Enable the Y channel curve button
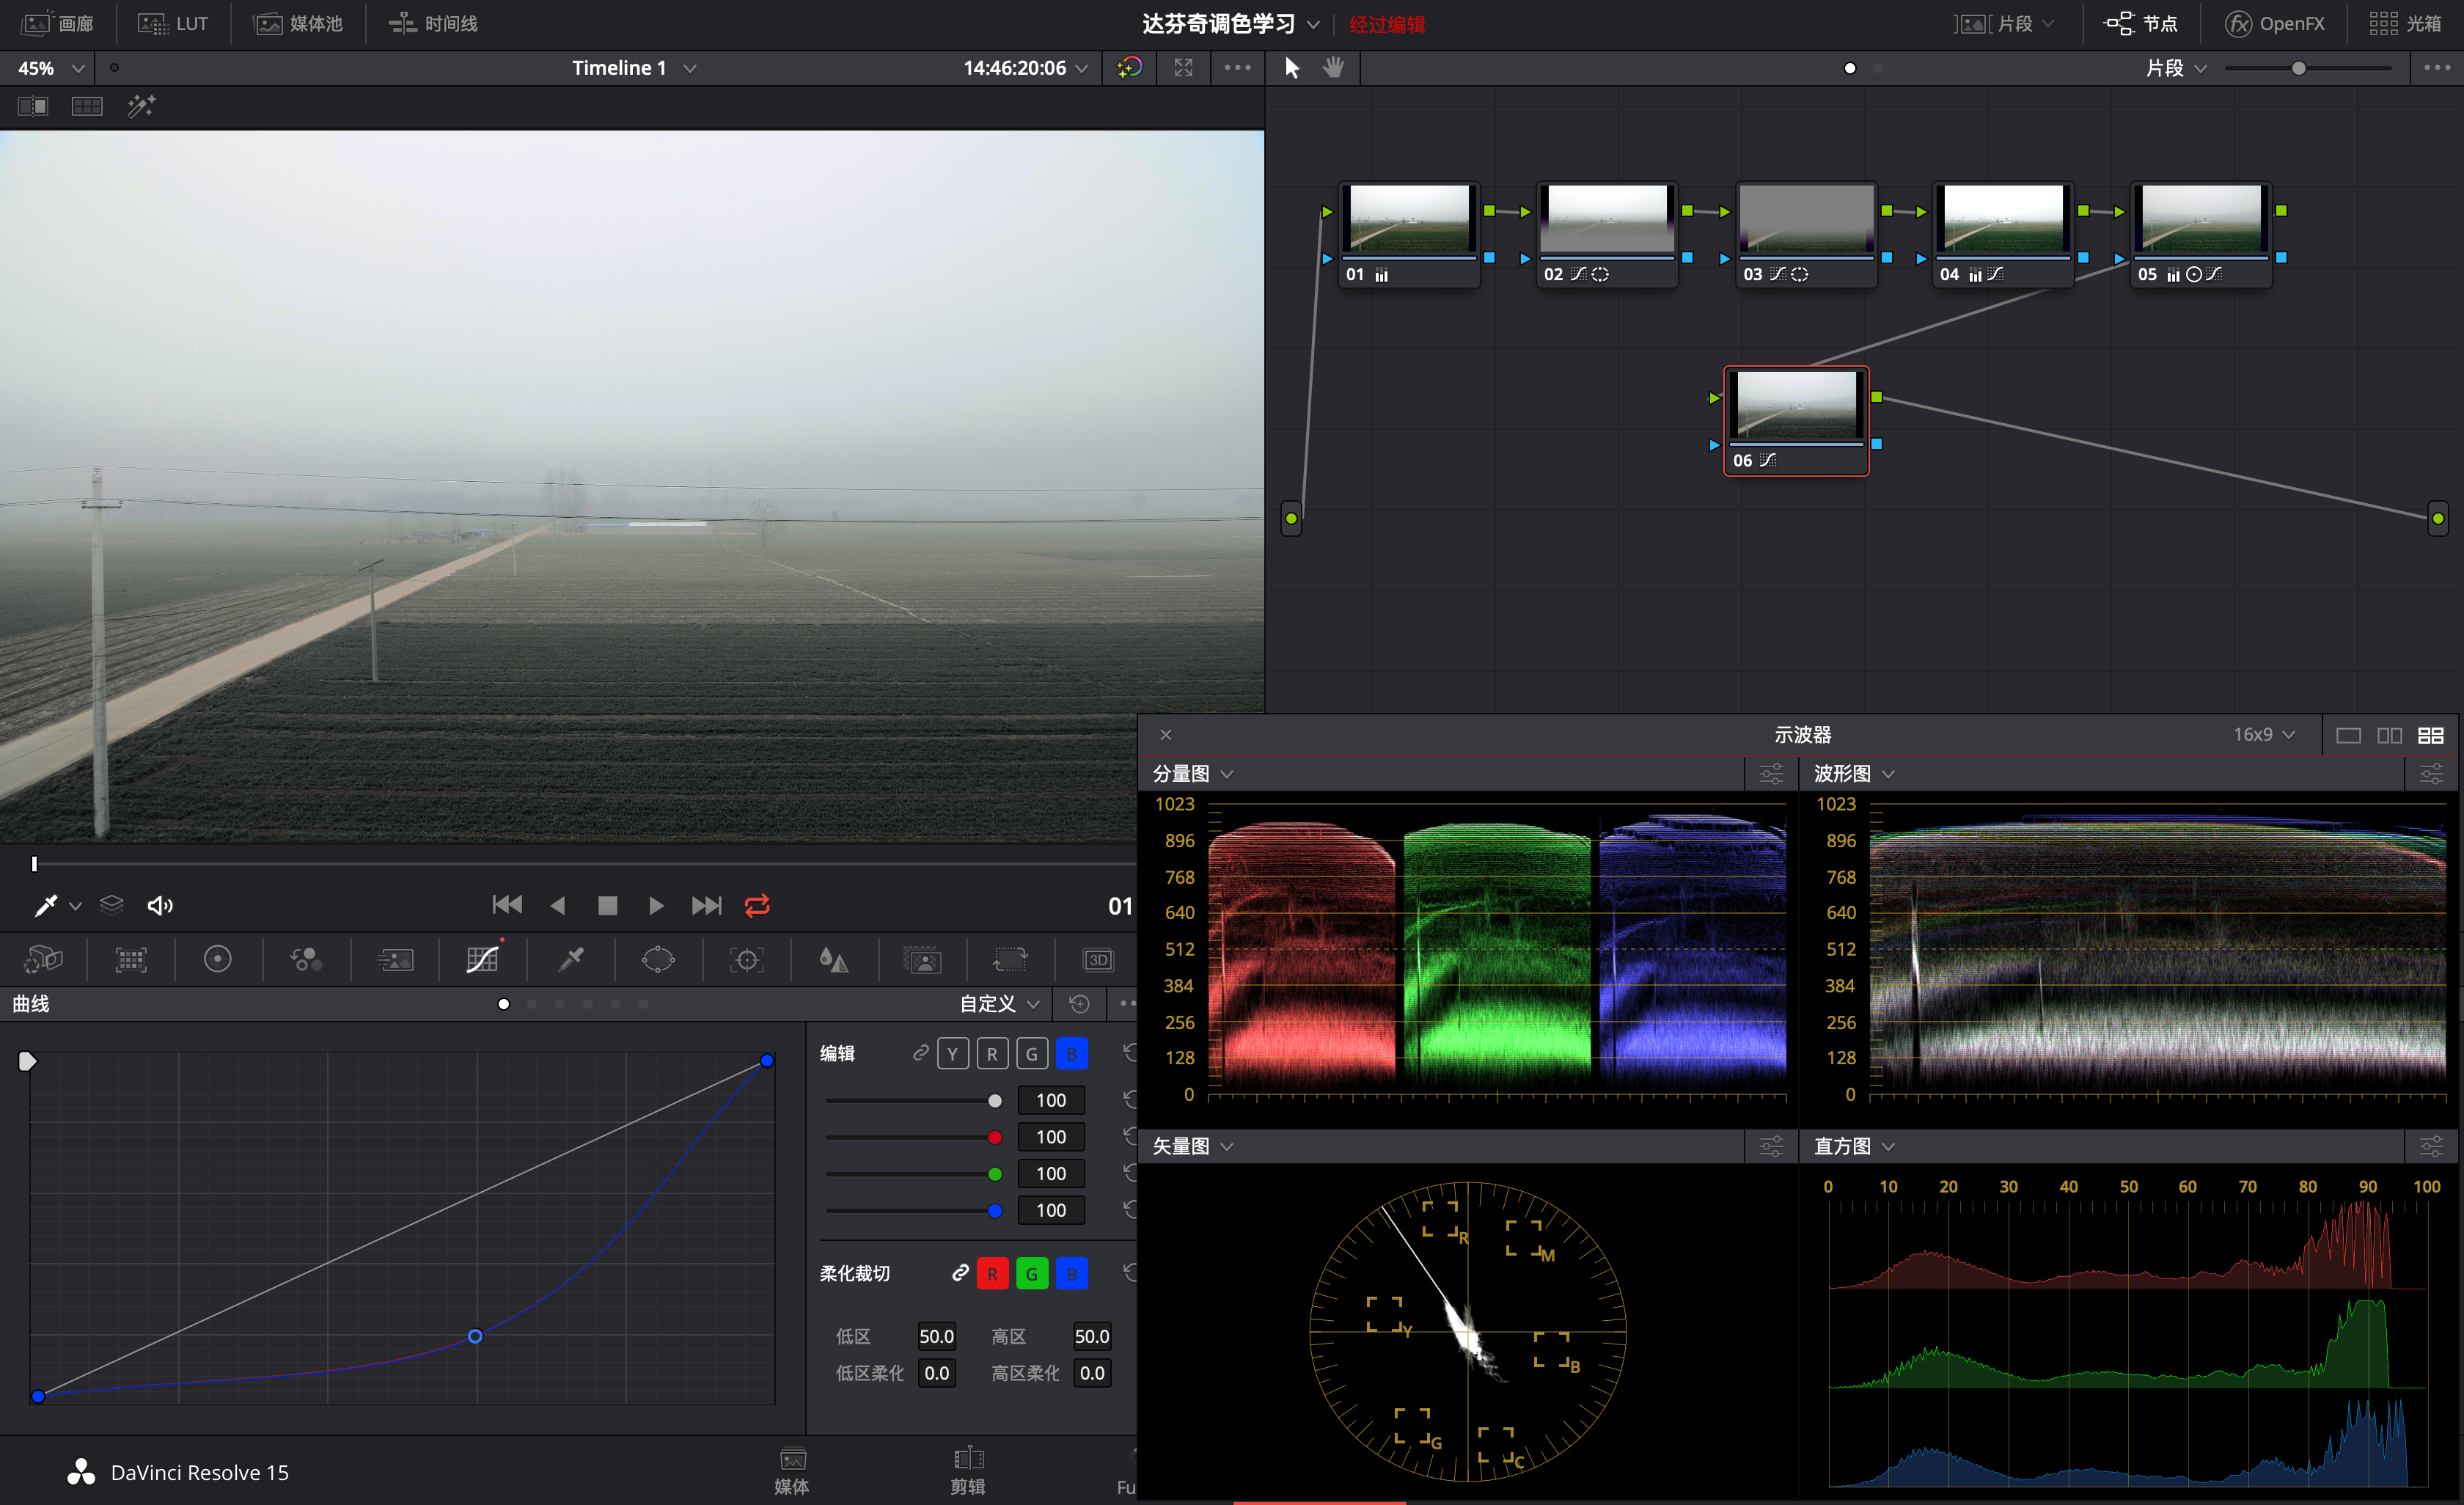 point(952,1053)
